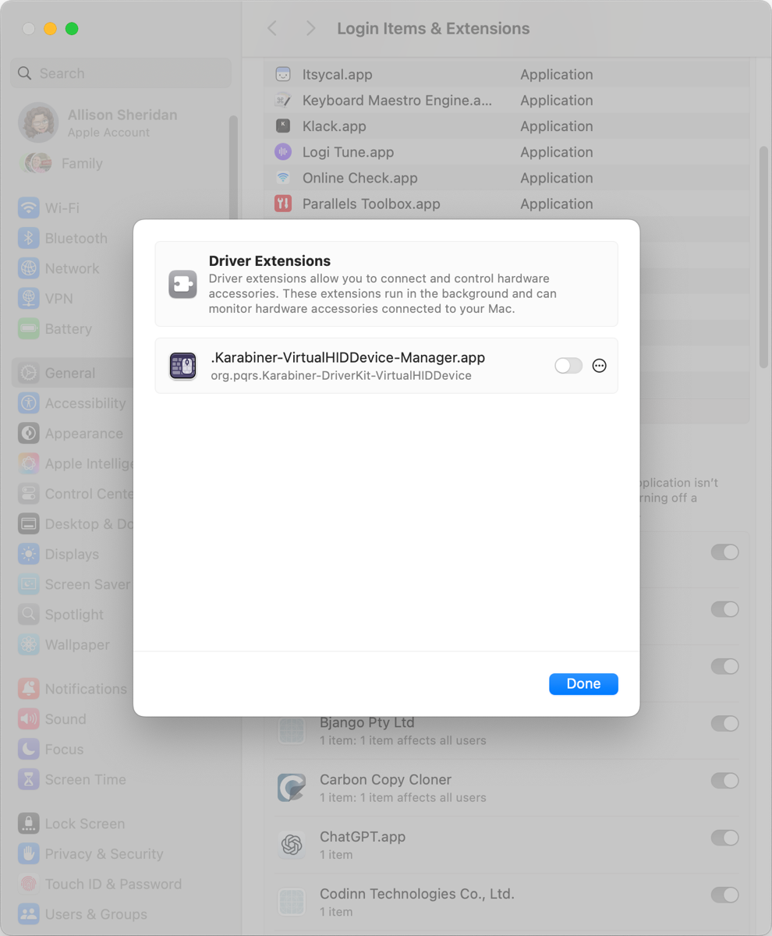Select the Keyboard Maestro Engine icon
Viewport: 772px width, 936px height.
tap(282, 100)
